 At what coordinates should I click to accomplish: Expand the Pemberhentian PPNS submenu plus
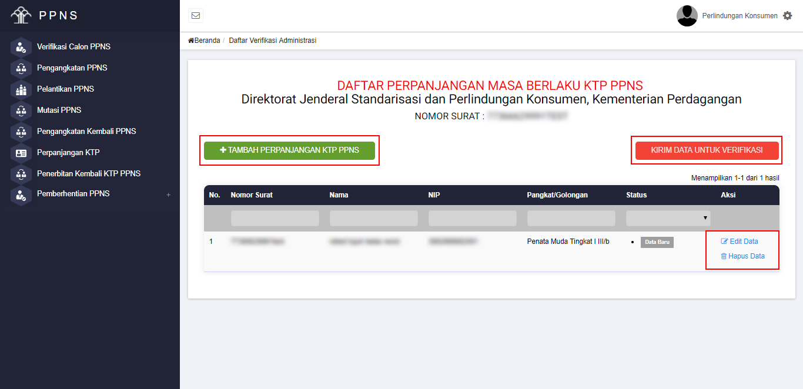point(168,195)
